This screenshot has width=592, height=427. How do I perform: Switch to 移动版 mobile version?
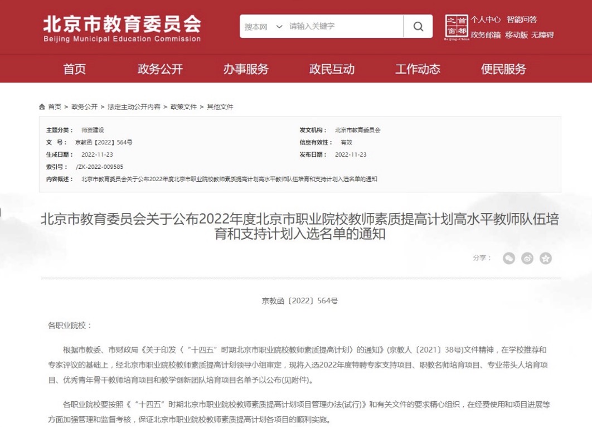pyautogui.click(x=516, y=35)
